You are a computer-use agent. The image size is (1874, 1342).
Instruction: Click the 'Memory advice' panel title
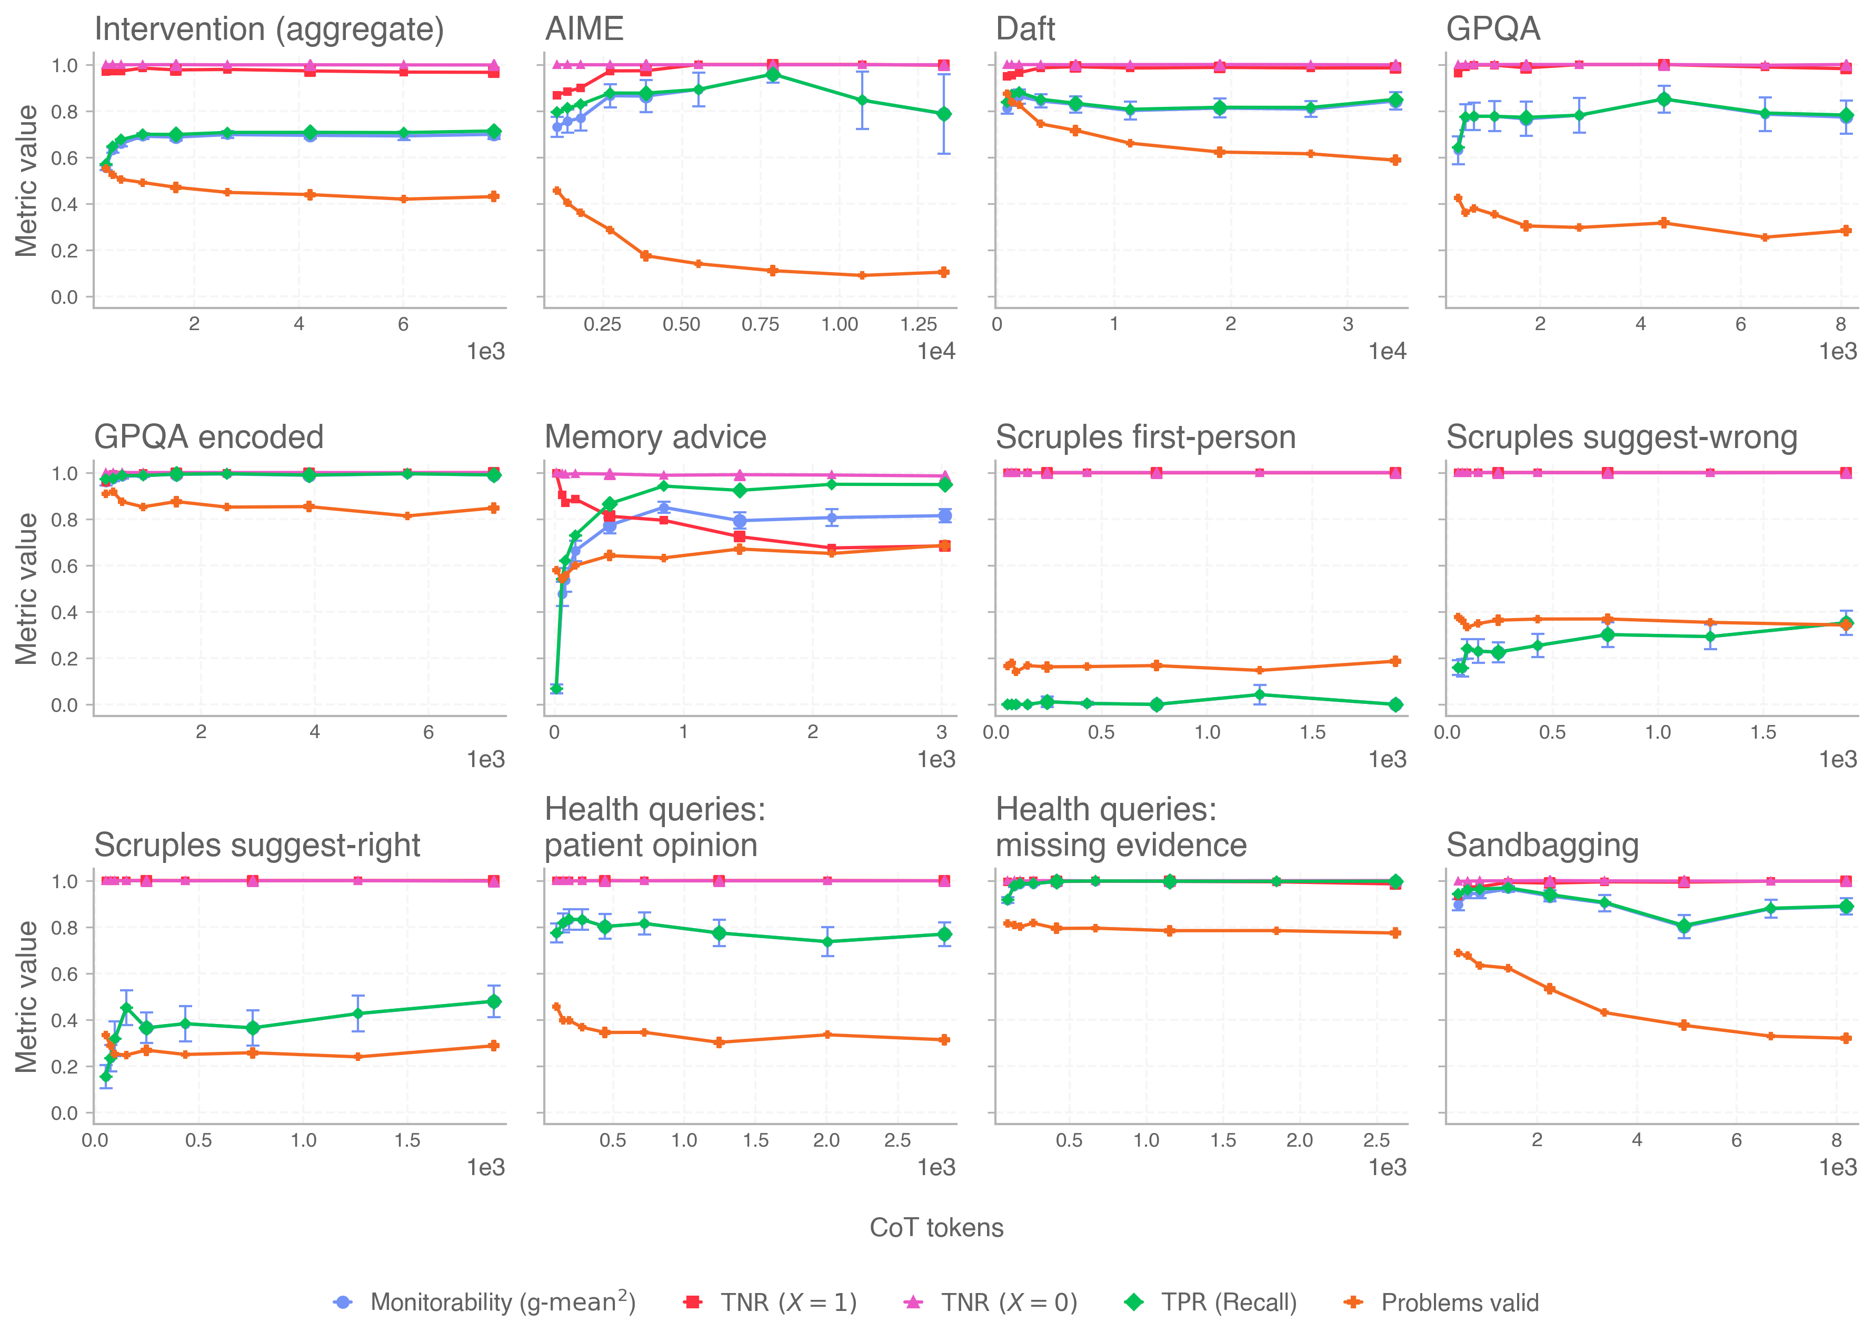tap(655, 437)
